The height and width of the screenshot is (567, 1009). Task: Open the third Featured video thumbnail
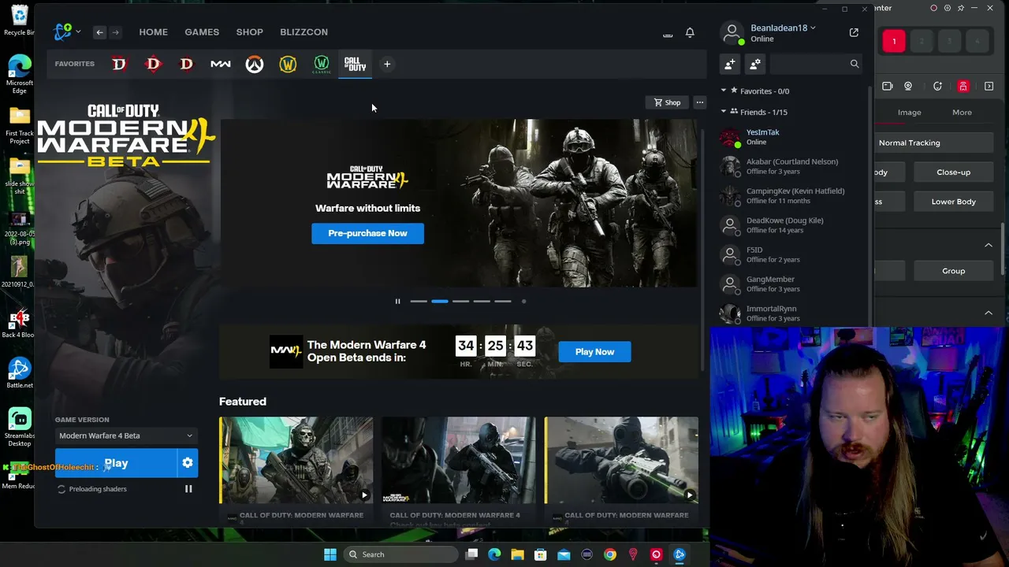click(x=621, y=461)
